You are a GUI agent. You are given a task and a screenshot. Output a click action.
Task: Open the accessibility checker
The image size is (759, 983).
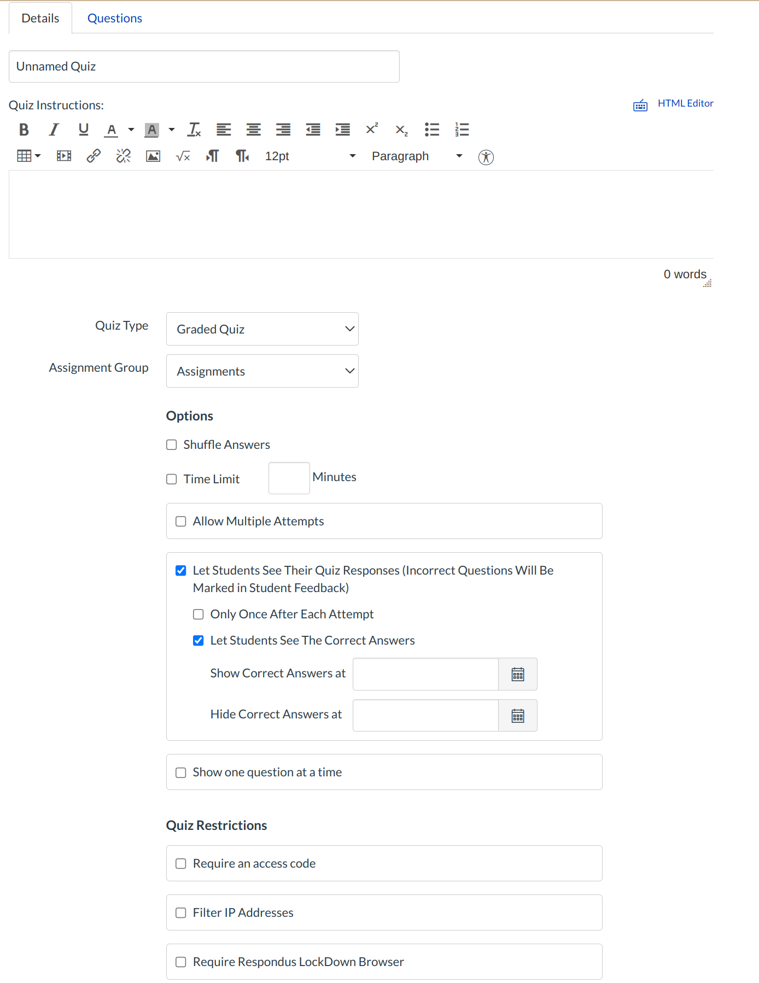[x=486, y=157]
